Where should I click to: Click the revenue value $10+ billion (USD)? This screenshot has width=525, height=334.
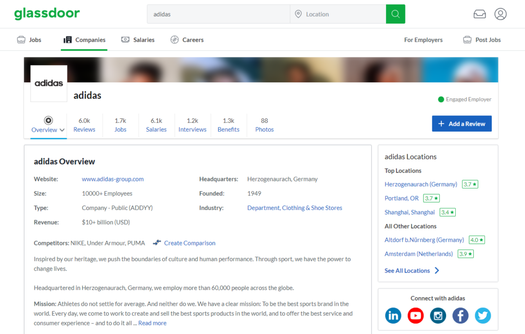[106, 222]
